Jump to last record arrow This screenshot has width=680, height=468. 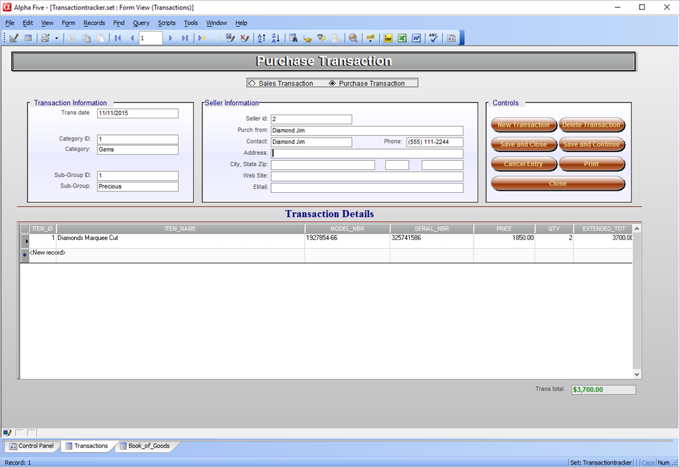185,38
